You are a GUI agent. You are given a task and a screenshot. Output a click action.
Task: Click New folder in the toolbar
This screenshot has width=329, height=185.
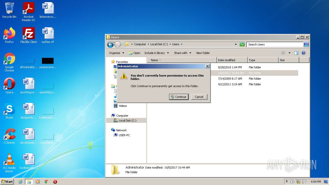[x=203, y=53]
